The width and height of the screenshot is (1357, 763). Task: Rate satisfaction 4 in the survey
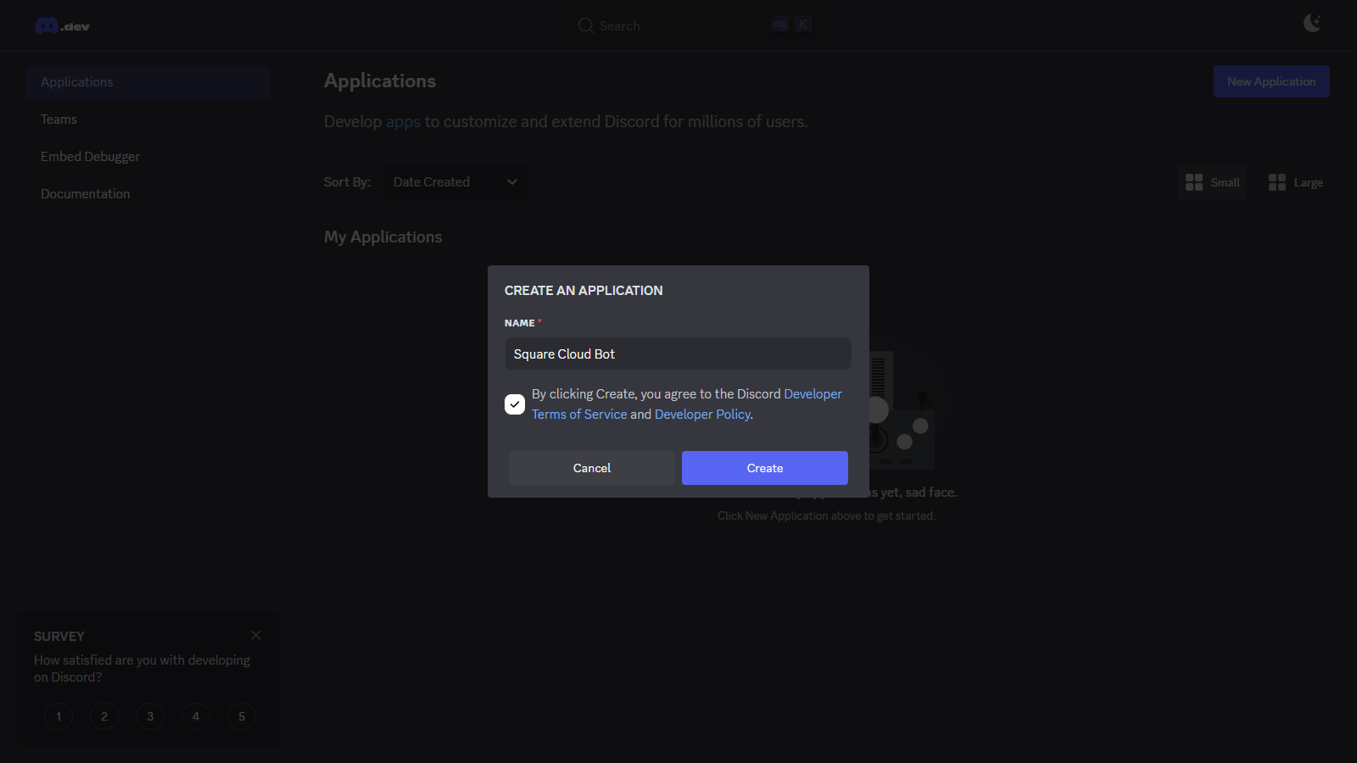click(196, 716)
